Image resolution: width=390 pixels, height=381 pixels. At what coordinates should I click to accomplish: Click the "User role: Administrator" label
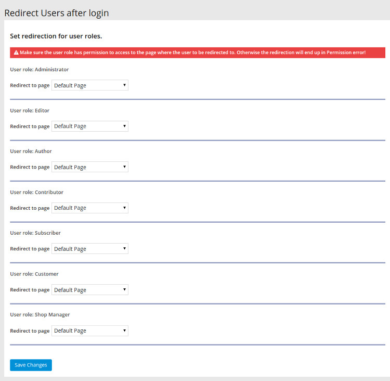(x=40, y=69)
